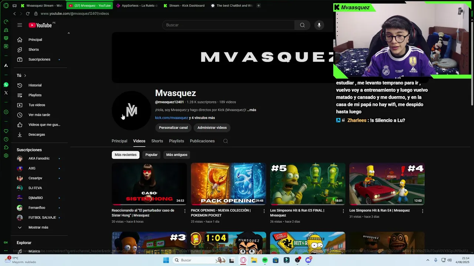Click Administrar videos button
This screenshot has width=474, height=266.
(x=212, y=128)
